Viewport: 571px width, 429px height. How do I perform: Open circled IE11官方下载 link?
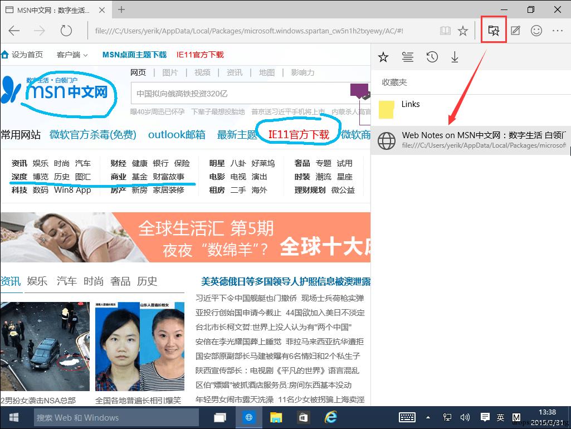(299, 135)
